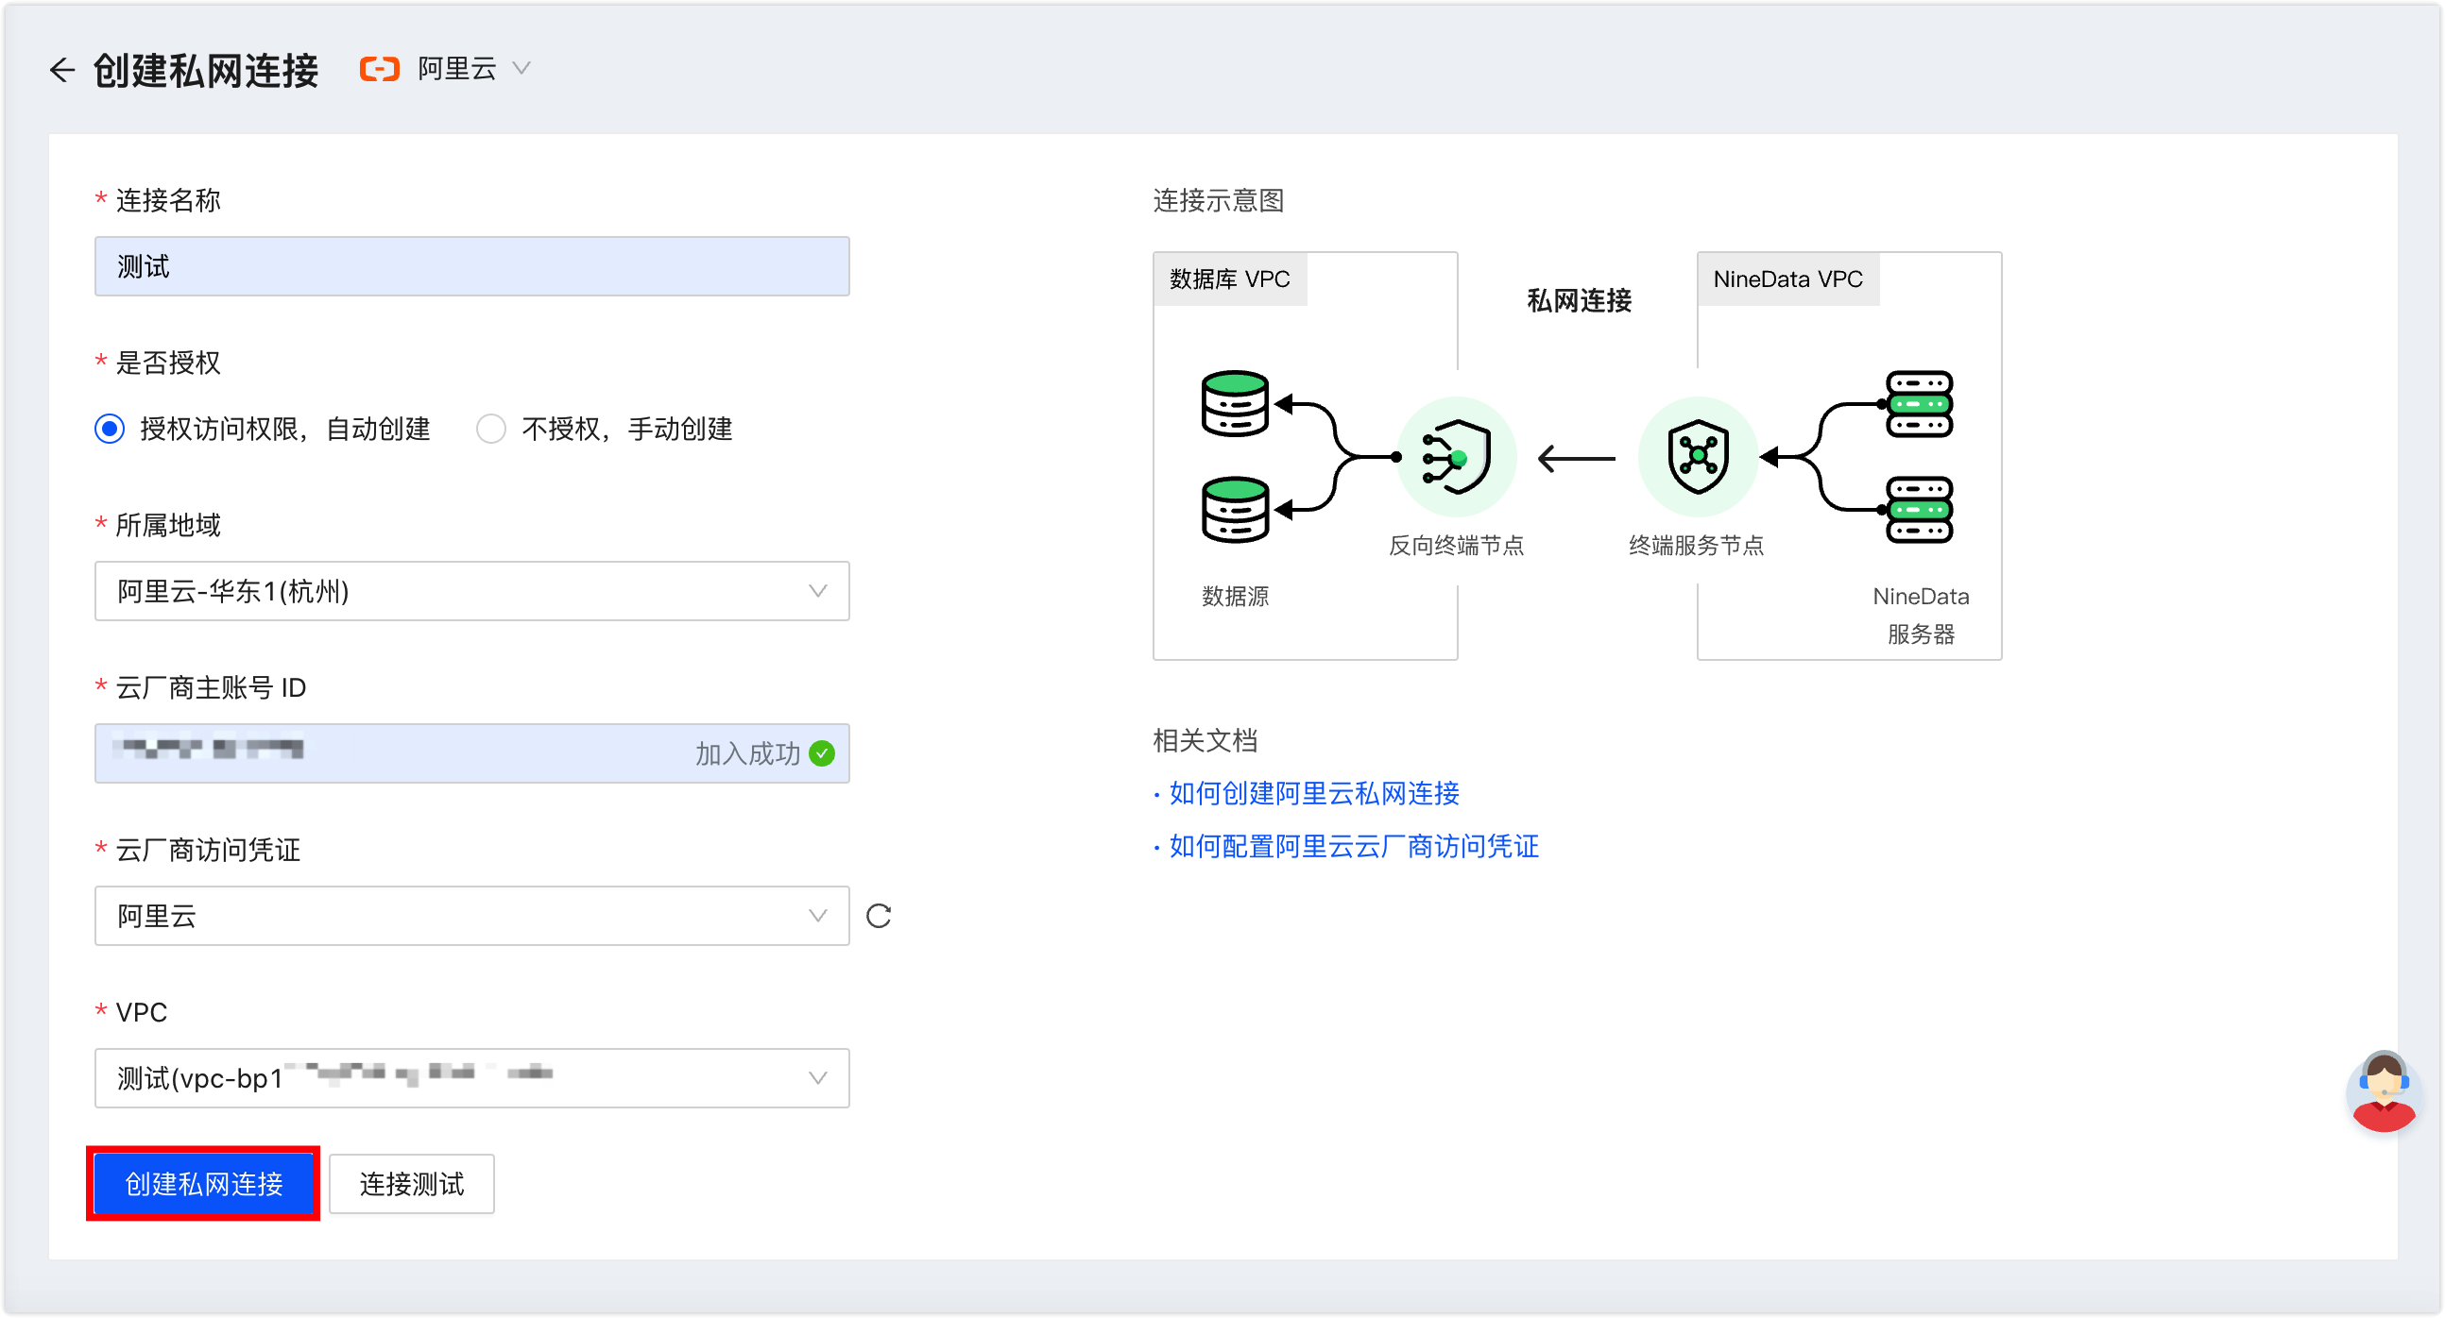Screen dimensions: 2445x1318
Task: Click the 创建私网连接 button
Action: 204,1184
